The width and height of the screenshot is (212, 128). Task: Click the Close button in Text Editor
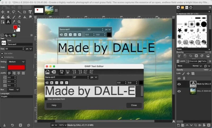[134, 105]
